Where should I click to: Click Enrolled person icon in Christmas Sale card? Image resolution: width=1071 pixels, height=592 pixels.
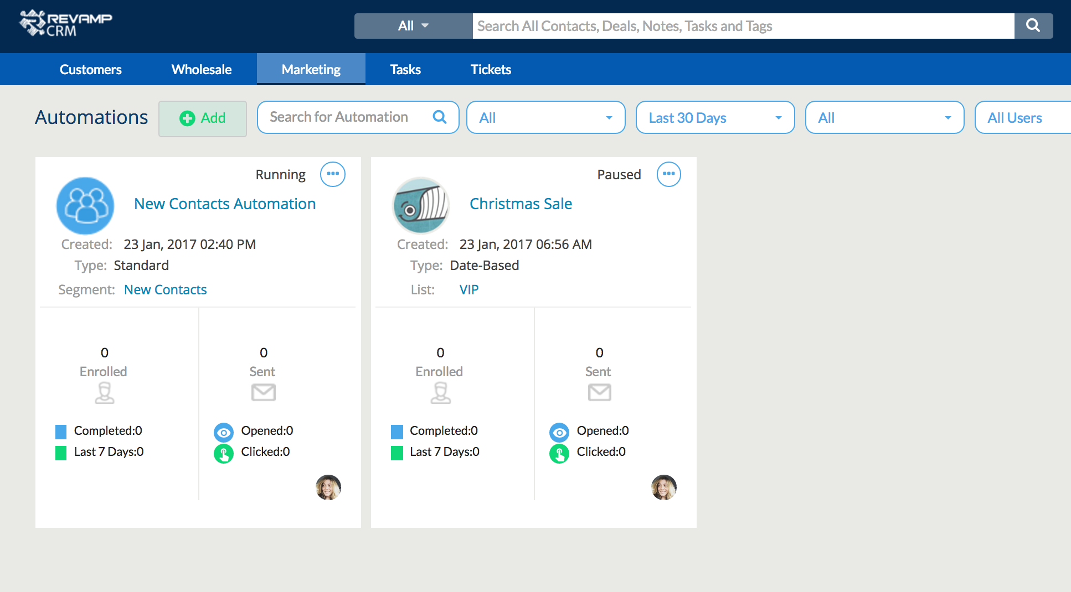[440, 393]
